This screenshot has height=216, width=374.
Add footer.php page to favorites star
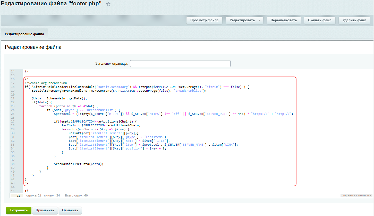coord(108,4)
